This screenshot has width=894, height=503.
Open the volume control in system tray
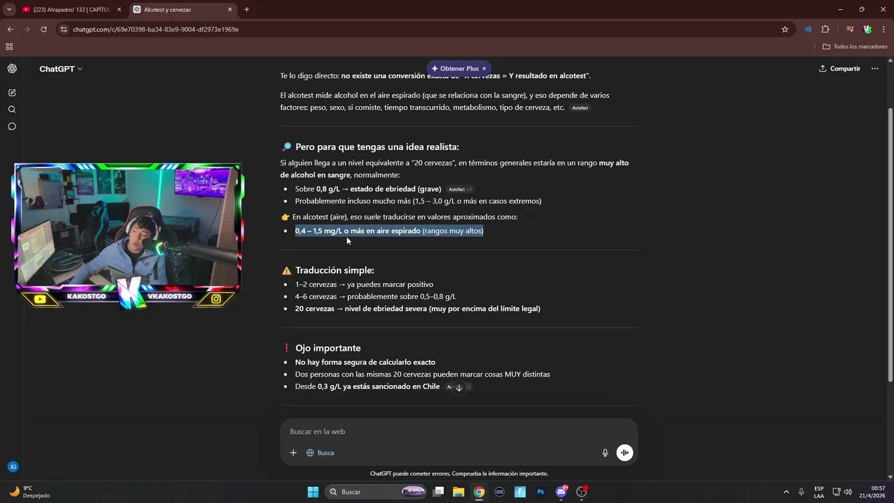848,492
